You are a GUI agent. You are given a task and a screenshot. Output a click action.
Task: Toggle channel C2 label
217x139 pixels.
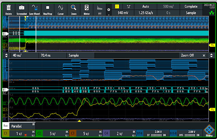(39, 133)
